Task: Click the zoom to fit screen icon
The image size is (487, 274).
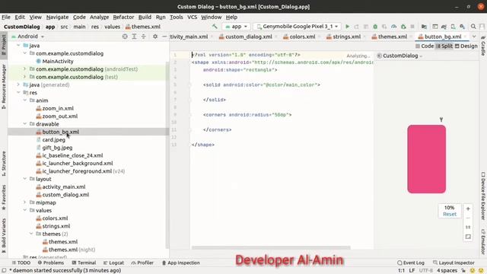Action: click(x=468, y=237)
